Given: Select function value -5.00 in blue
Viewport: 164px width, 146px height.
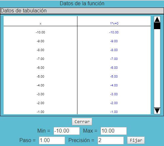Looking at the screenshot, I should tap(114, 77).
